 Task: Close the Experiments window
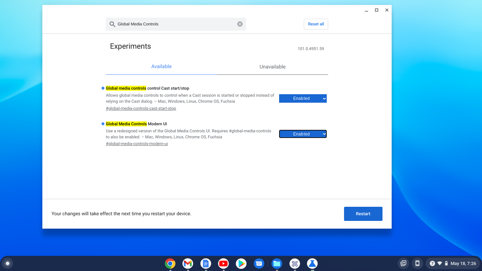(387, 10)
